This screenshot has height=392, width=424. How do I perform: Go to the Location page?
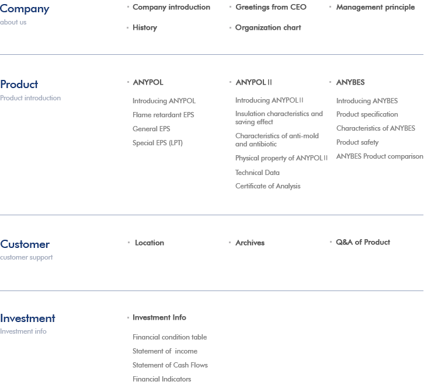click(x=149, y=243)
